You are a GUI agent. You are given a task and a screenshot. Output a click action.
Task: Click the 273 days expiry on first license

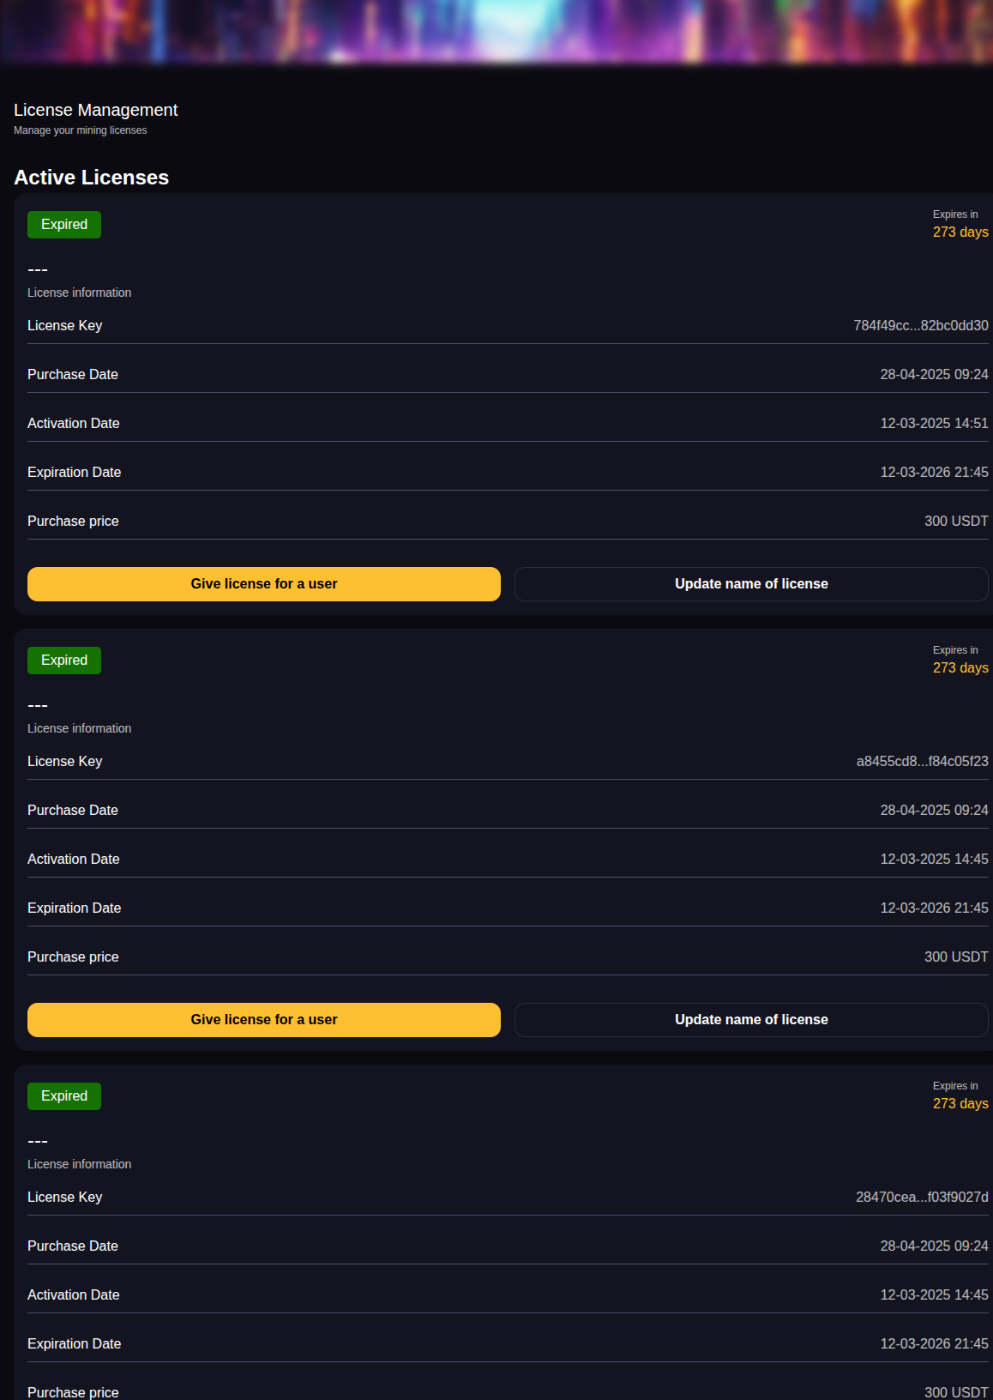tap(960, 232)
